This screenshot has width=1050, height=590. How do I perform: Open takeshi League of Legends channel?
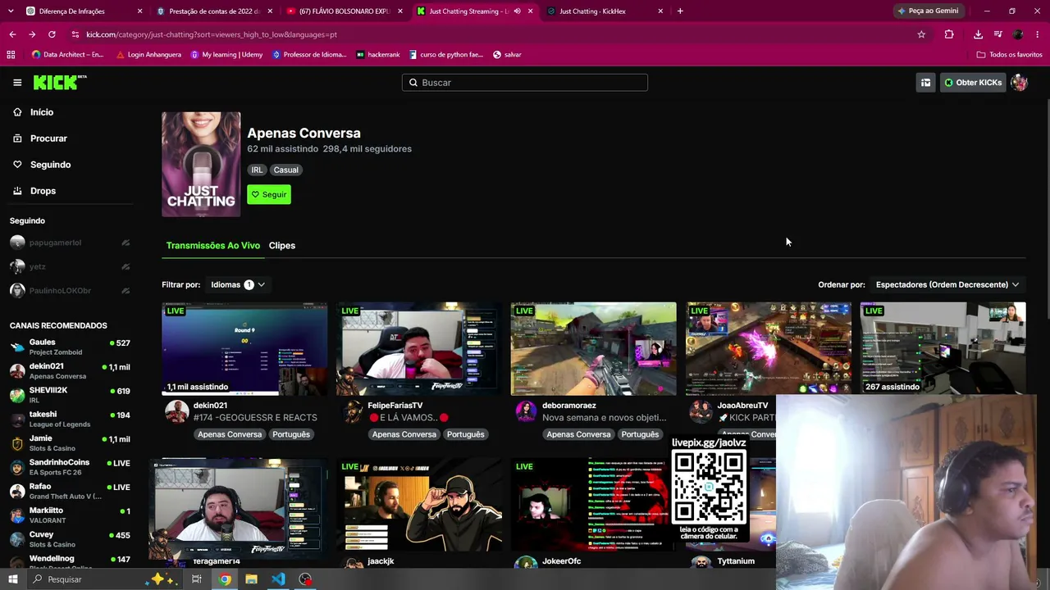pos(70,419)
